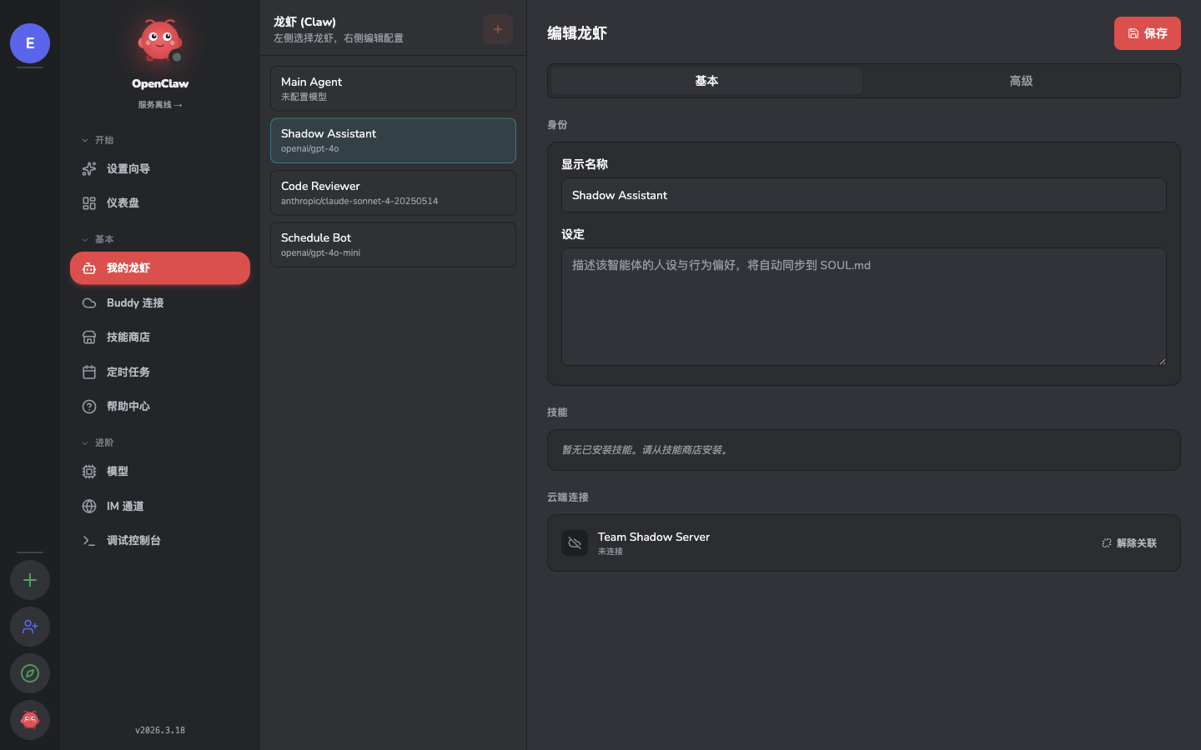
Task: Open the 调试控制台 debug console
Action: pos(132,540)
